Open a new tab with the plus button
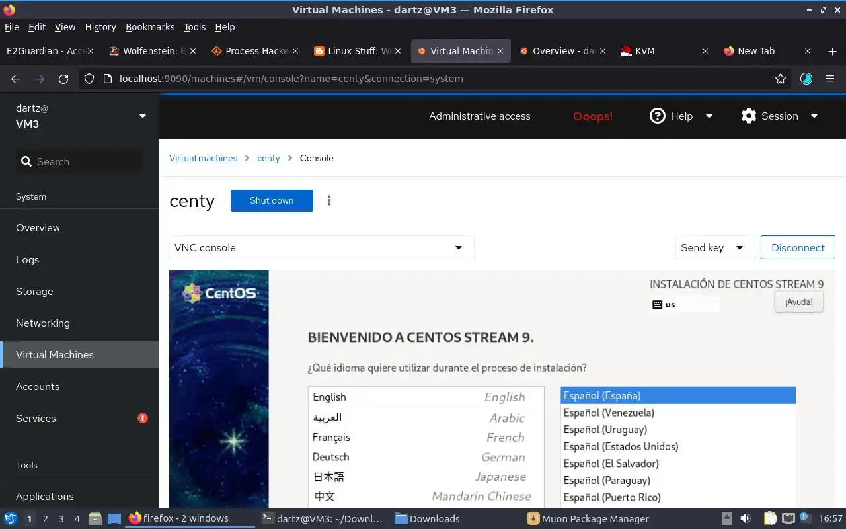This screenshot has height=529, width=846. coord(832,51)
